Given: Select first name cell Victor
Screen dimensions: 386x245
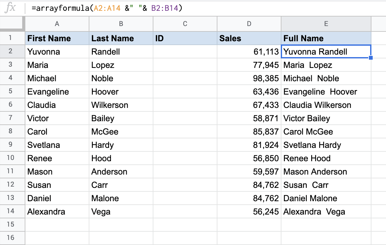Looking at the screenshot, I should click(57, 118).
